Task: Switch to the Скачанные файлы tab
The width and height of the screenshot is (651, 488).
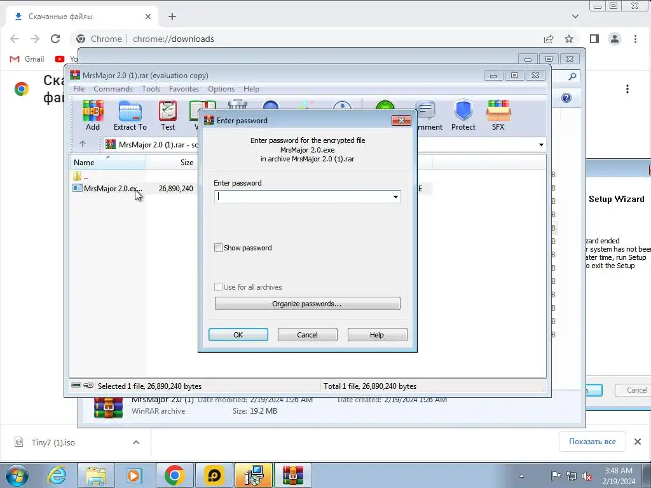Action: 82,17
